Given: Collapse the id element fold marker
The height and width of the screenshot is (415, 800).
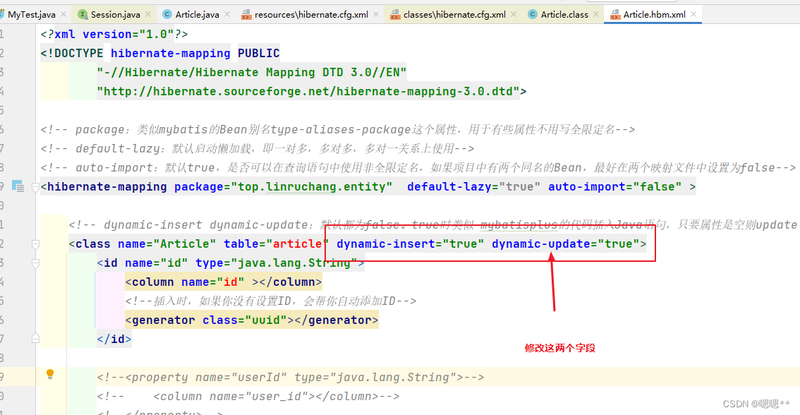Looking at the screenshot, I should tap(35, 263).
